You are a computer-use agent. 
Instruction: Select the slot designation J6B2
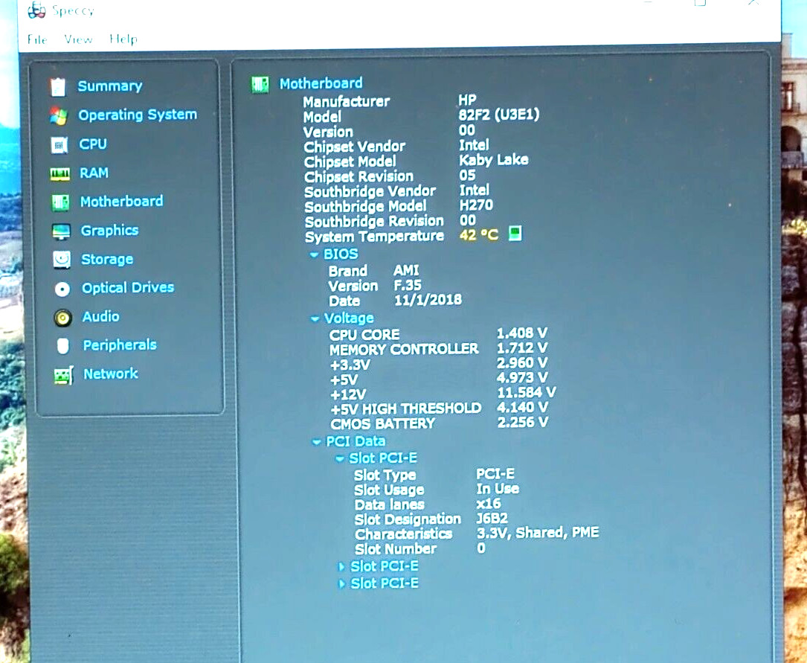492,518
